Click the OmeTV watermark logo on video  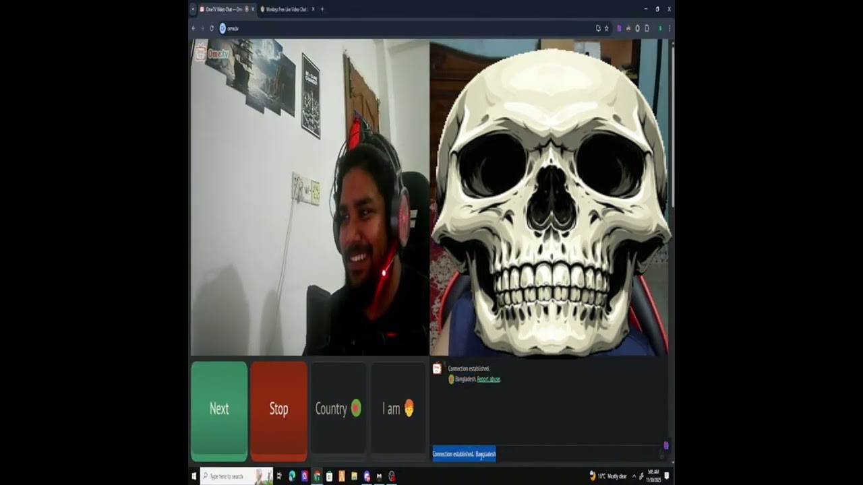pyautogui.click(x=212, y=53)
